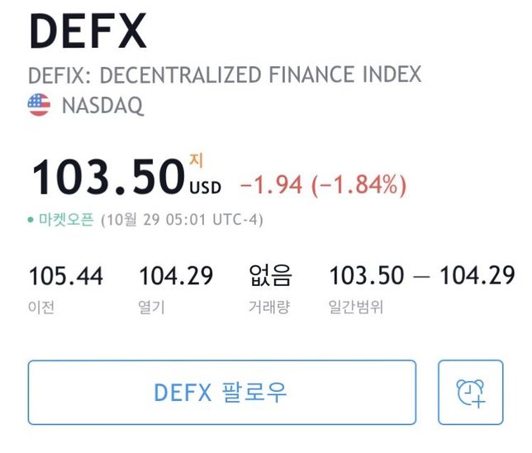532x453 pixels.
Task: Click the 10월 29 05:01 UTC-4 timestamp
Action: tap(182, 221)
